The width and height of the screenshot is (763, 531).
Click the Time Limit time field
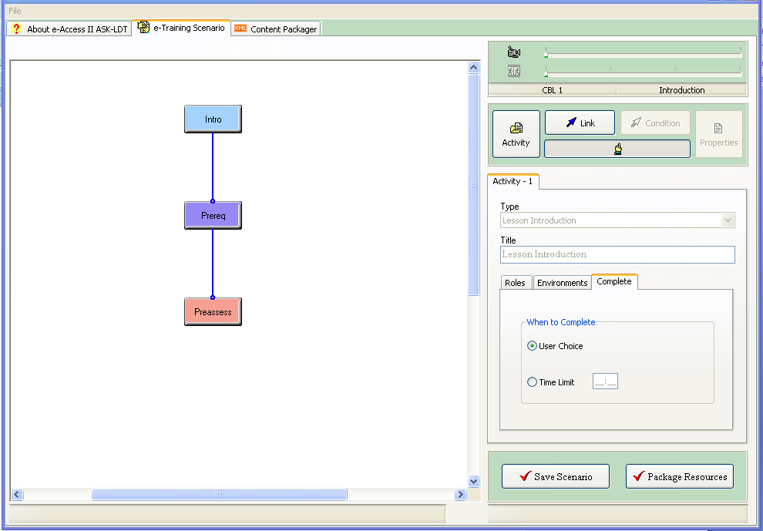[605, 381]
